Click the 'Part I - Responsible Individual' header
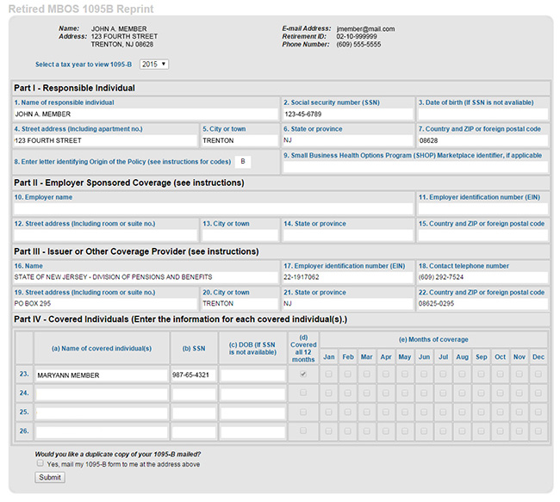Image resolution: width=560 pixels, height=502 pixels. coord(75,88)
